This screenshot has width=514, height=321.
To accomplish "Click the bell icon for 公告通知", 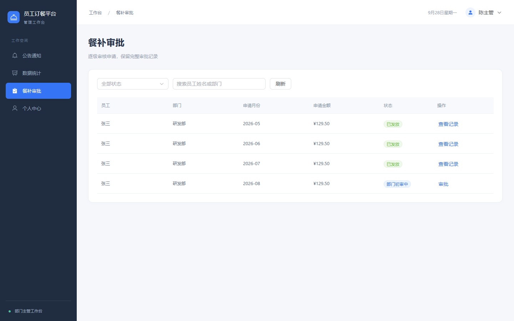I will tap(15, 56).
